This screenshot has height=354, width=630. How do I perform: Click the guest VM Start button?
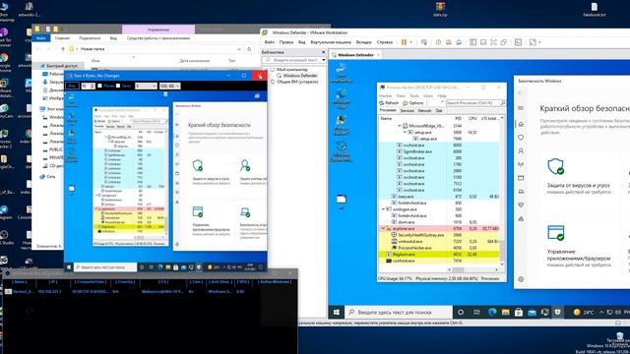337,312
